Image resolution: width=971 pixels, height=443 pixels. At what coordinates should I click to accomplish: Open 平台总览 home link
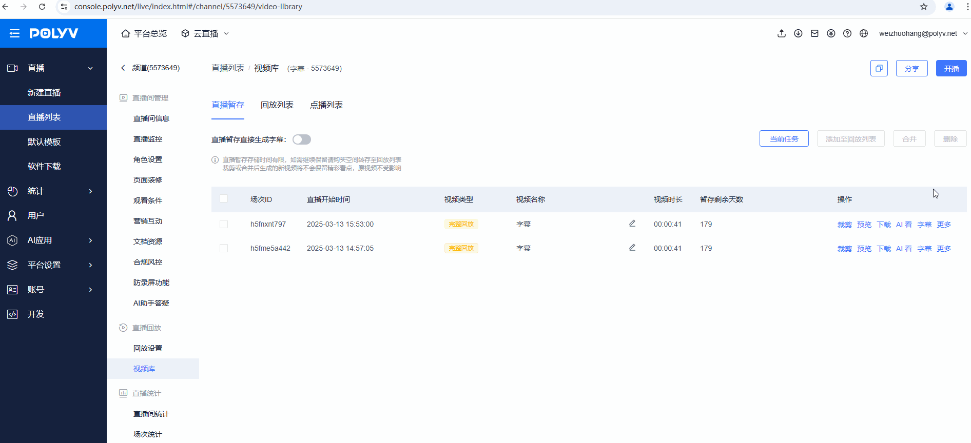point(144,33)
